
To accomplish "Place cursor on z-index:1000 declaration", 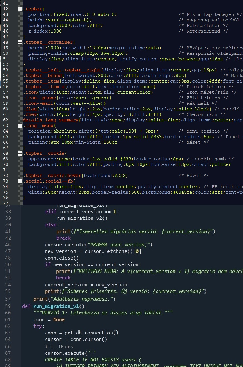I will tap(45, 31).
